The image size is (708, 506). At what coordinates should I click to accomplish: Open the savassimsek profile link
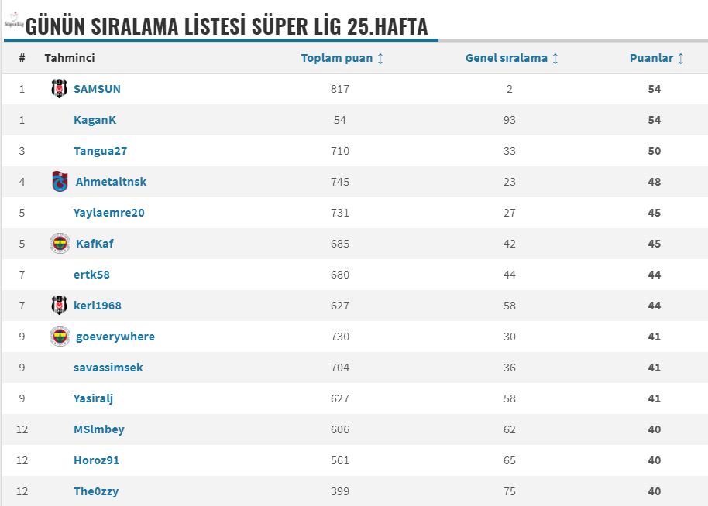pyautogui.click(x=108, y=368)
